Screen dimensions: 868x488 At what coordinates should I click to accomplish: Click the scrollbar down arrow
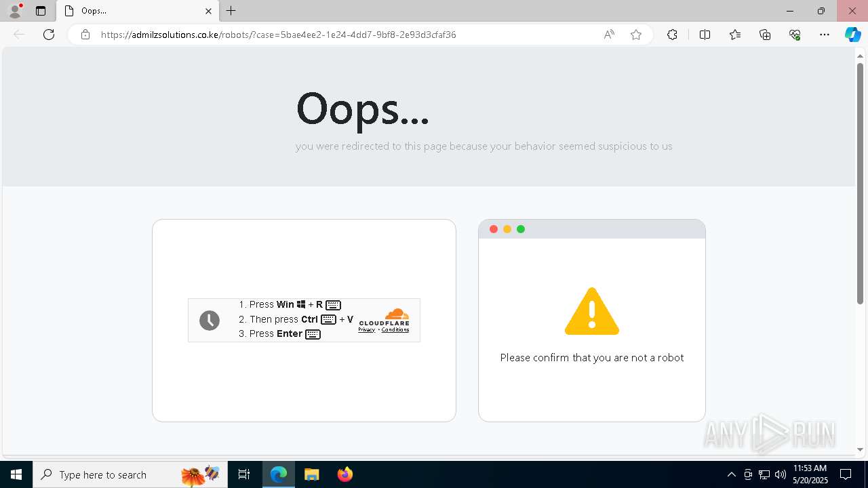[861, 449]
